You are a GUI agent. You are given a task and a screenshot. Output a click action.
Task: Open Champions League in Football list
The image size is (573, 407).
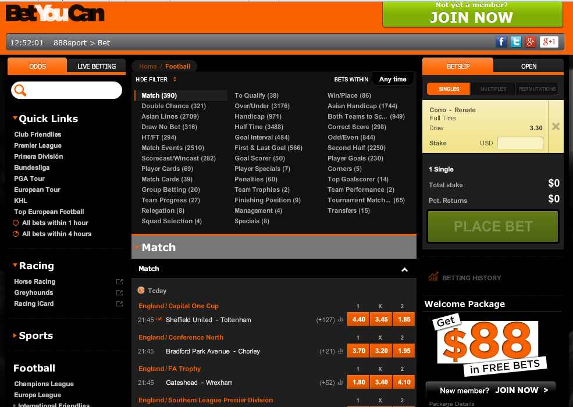(44, 384)
